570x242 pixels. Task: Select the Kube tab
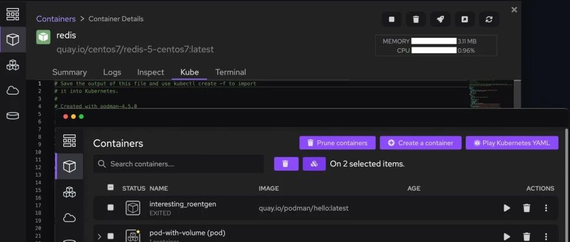point(189,72)
